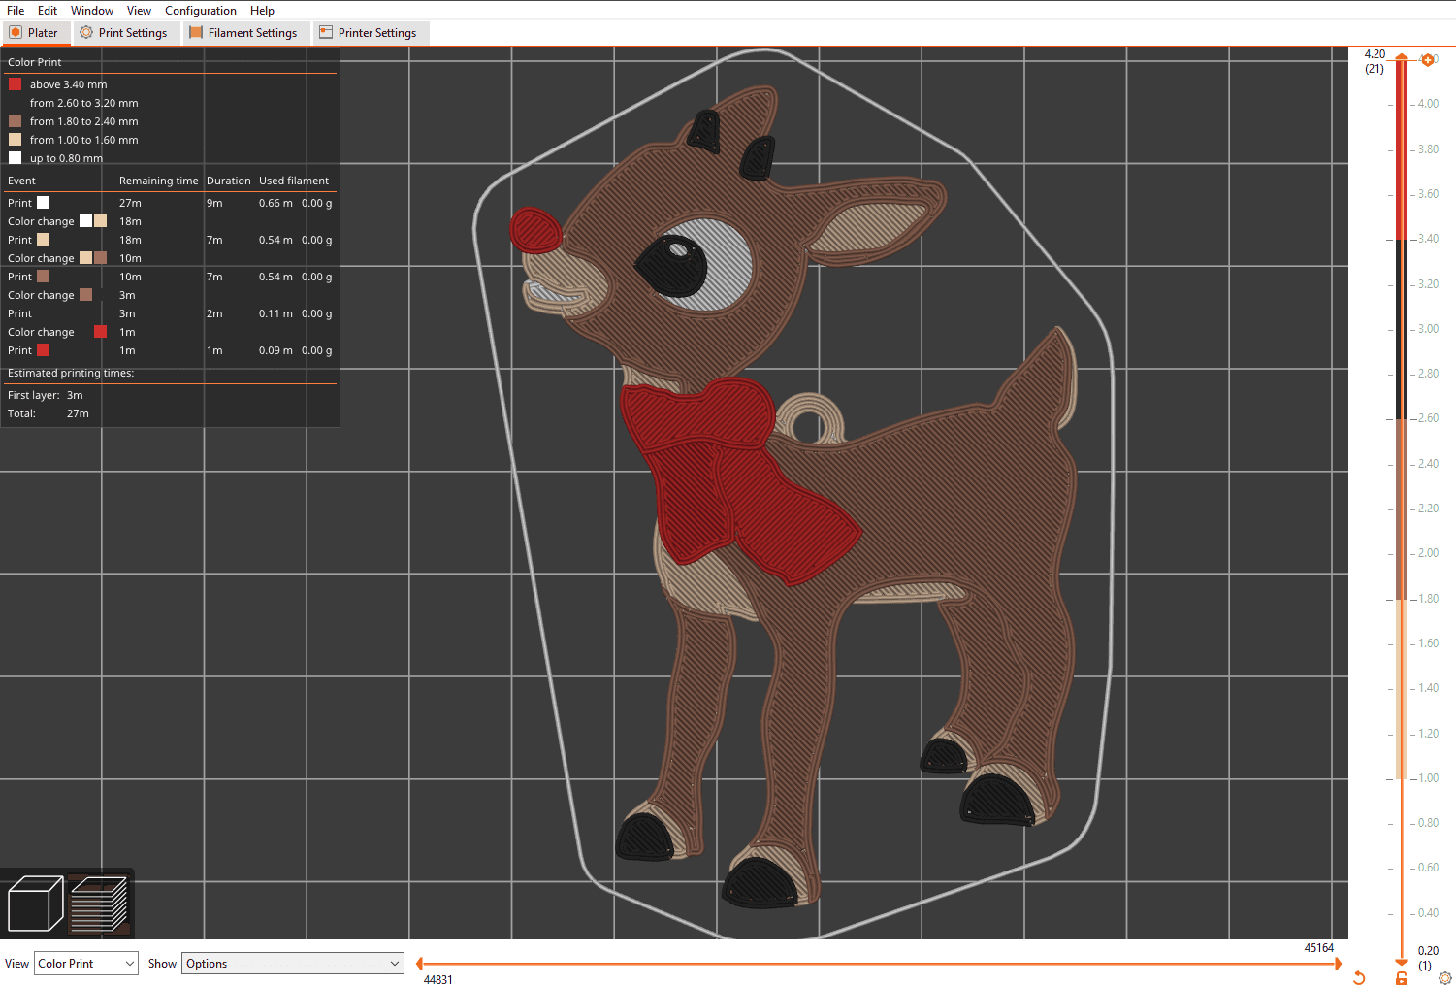Screen dimensions: 1456x986
Task: Click white swatch in first Print event row
Action: click(x=43, y=203)
